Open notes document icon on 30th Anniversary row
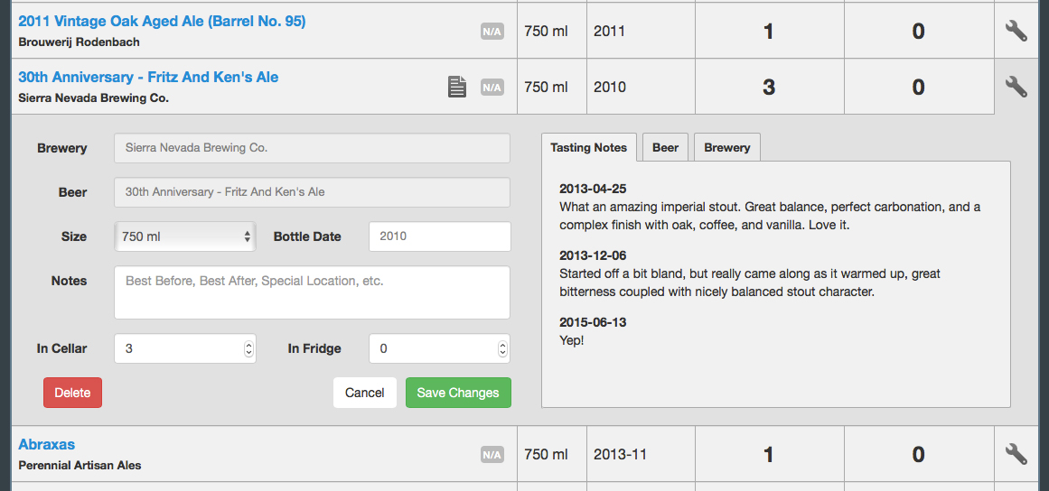 tap(458, 87)
